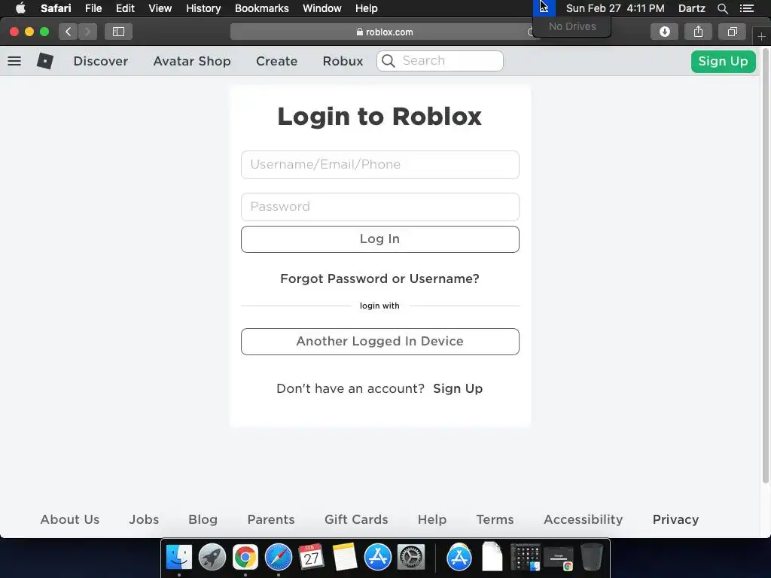Screen dimensions: 771x578
Task: Click the Roblox logo home icon
Action: pyautogui.click(x=44, y=61)
